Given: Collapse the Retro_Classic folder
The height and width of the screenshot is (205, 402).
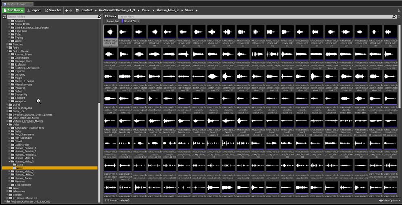Looking at the screenshot, I should pyautogui.click(x=7, y=51).
